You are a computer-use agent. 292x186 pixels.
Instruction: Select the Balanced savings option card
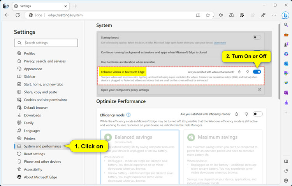(x=140, y=157)
